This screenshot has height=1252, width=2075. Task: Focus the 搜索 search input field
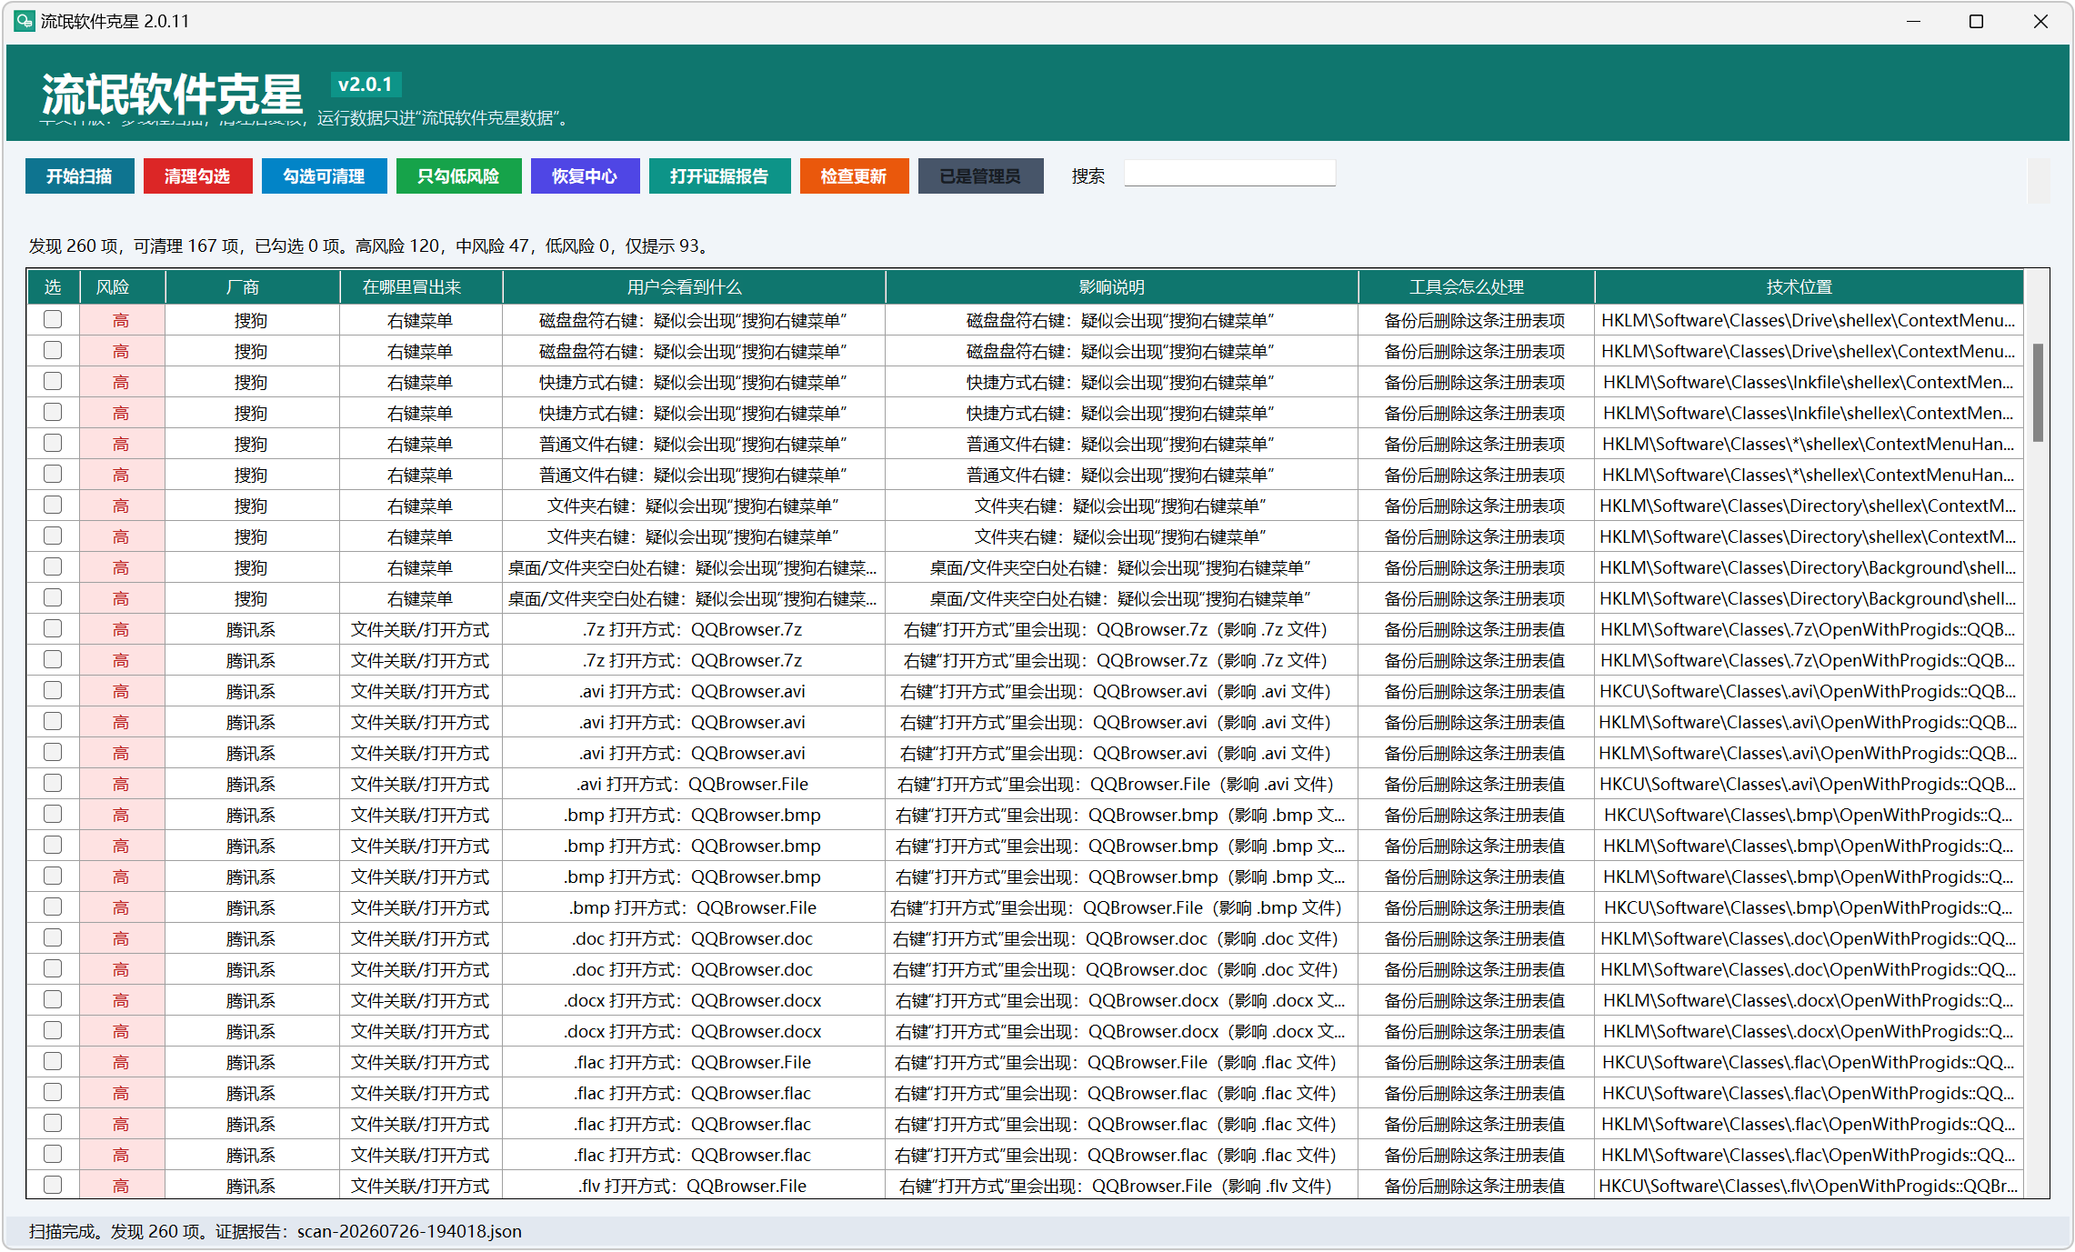pos(1229,174)
